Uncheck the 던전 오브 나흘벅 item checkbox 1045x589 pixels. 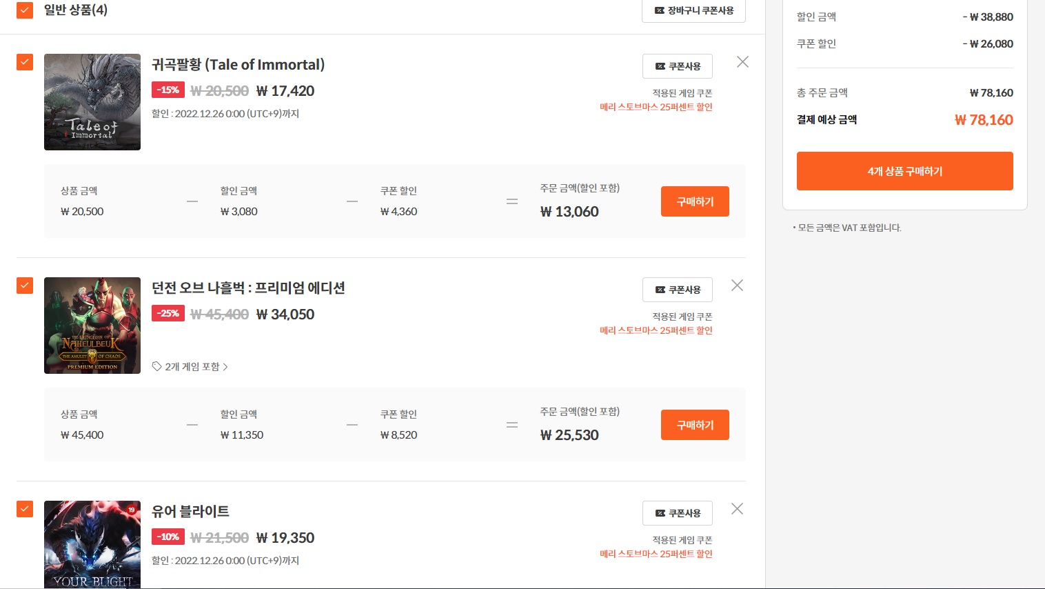[25, 286]
